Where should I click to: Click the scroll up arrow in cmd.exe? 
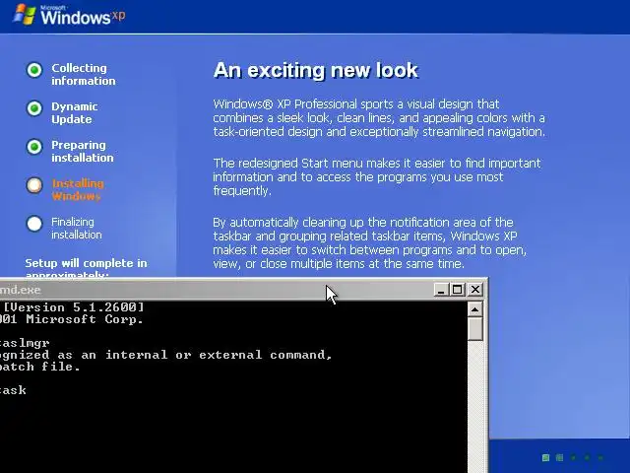coord(475,309)
